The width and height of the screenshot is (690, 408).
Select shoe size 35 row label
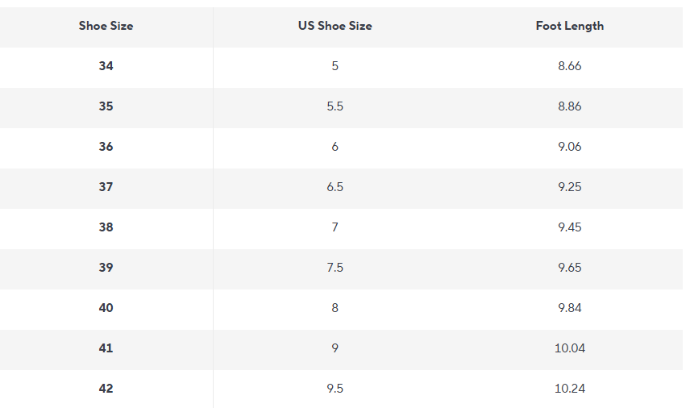[106, 106]
